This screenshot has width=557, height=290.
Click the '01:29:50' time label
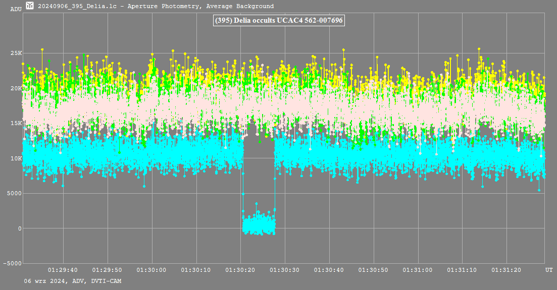coord(107,270)
